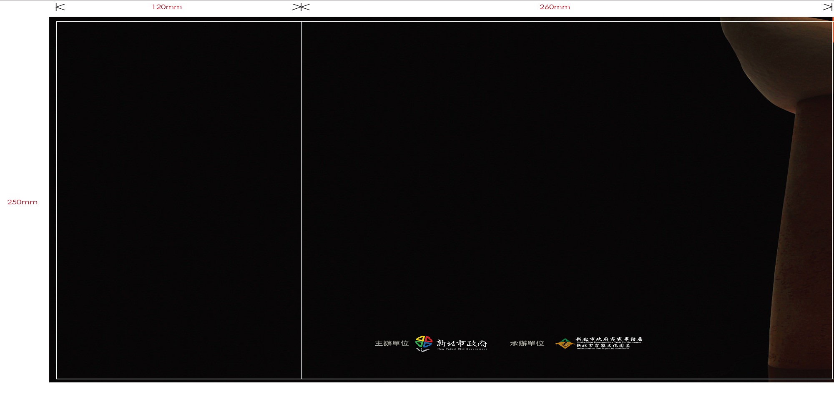Image resolution: width=834 pixels, height=407 pixels.
Task: Select the 120mm width dimension label
Action: (167, 7)
